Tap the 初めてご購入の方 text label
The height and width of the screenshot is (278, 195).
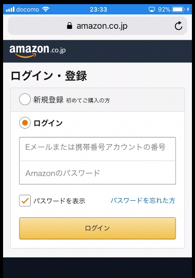[x=88, y=100]
